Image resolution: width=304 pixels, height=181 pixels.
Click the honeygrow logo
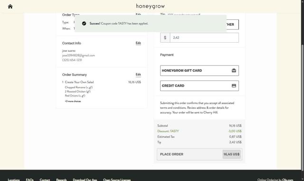tap(150, 6)
